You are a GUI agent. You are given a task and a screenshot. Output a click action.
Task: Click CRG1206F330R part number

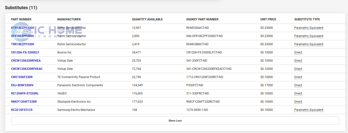[22, 77]
